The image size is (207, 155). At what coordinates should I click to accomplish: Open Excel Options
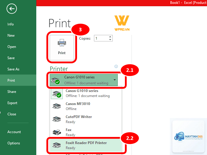[14, 143]
